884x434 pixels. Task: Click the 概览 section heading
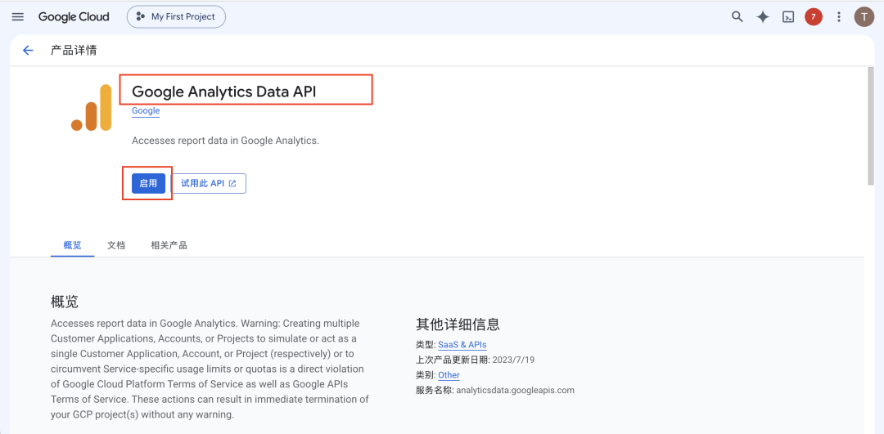point(65,302)
